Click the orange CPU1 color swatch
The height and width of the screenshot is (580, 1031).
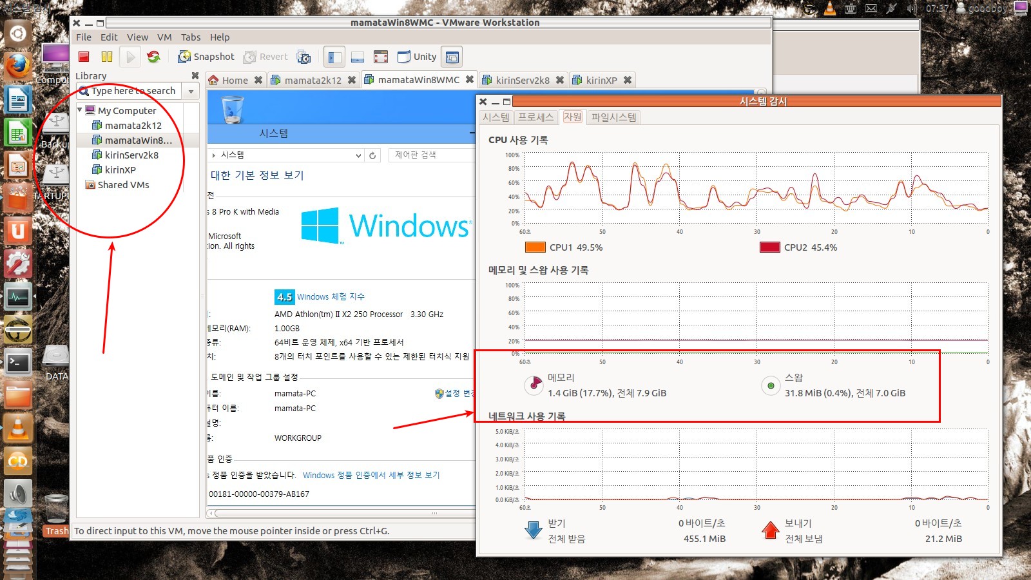click(535, 247)
